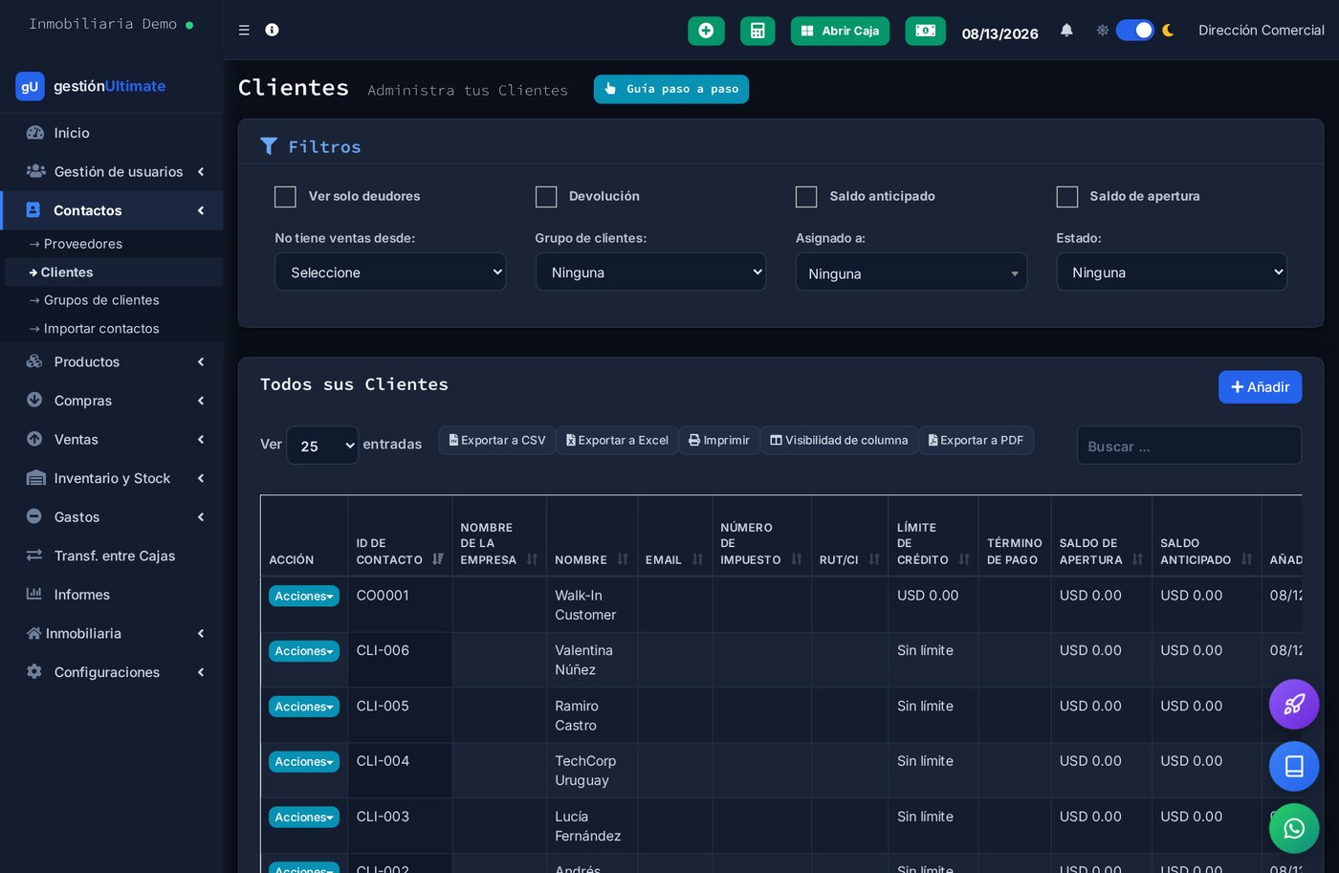The image size is (1339, 873).
Task: Change entries per page dropdown
Action: pyautogui.click(x=322, y=446)
